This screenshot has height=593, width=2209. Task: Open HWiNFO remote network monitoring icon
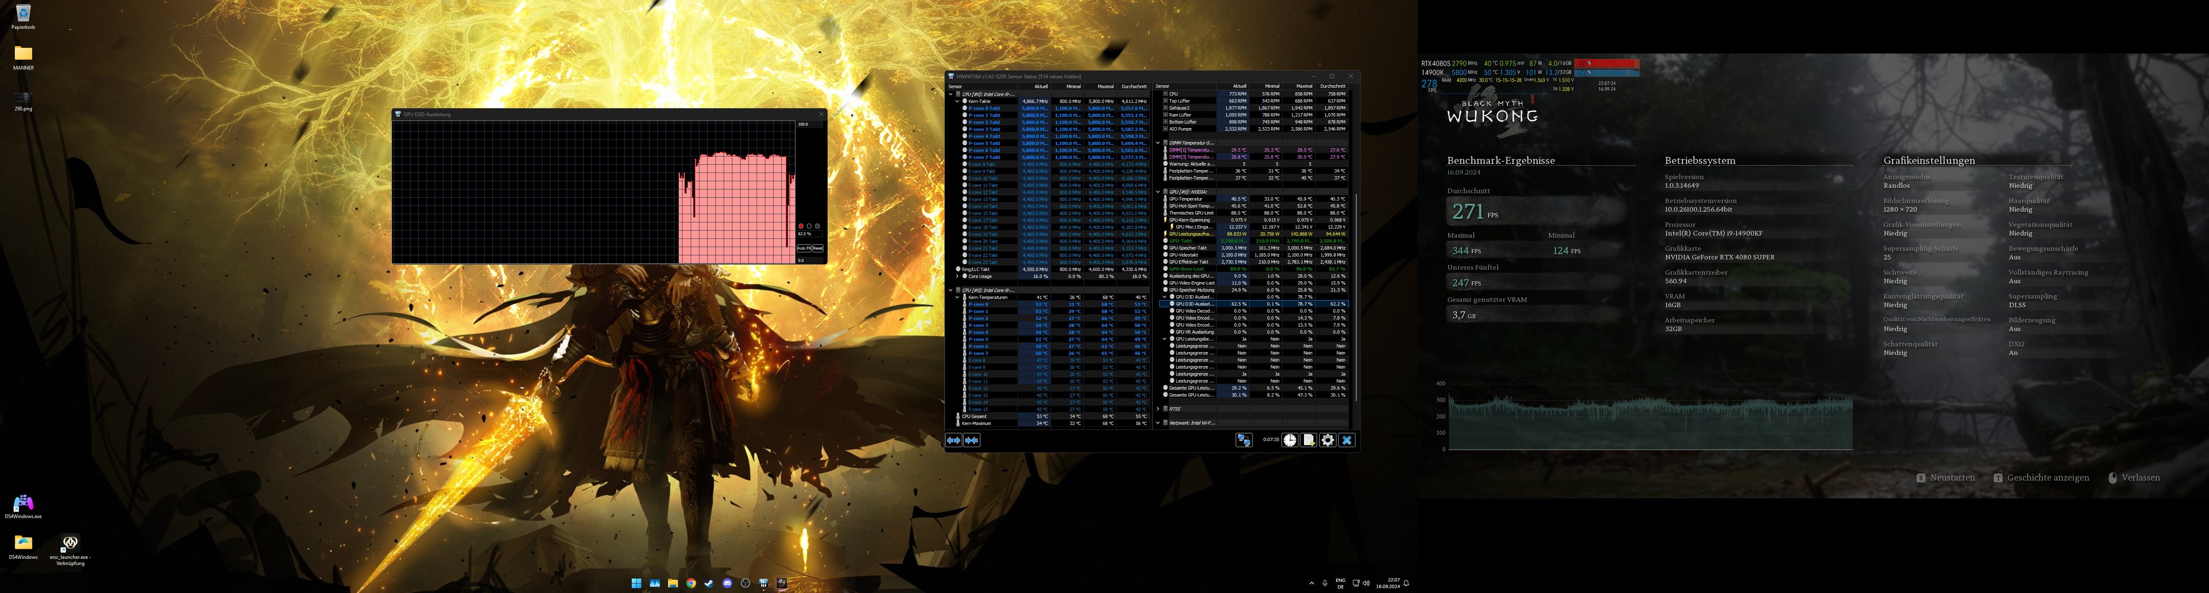[x=1243, y=441]
